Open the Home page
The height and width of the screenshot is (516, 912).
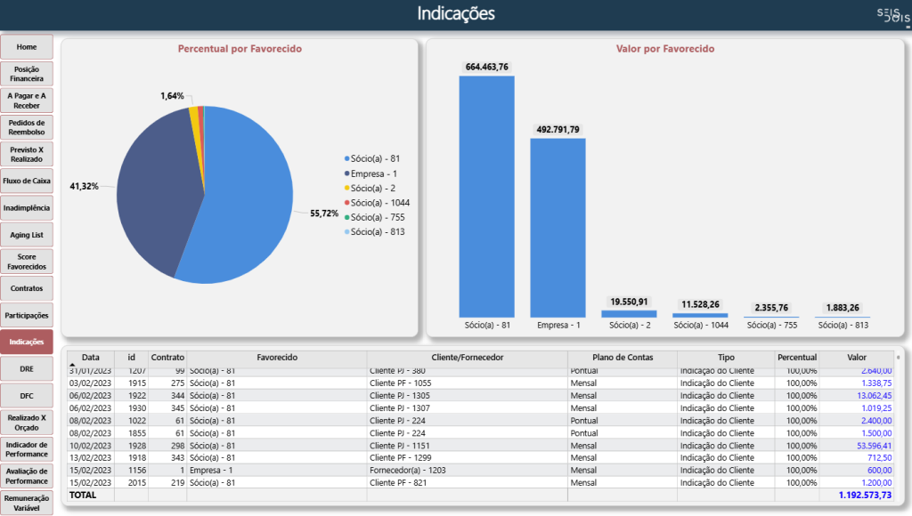pos(27,47)
